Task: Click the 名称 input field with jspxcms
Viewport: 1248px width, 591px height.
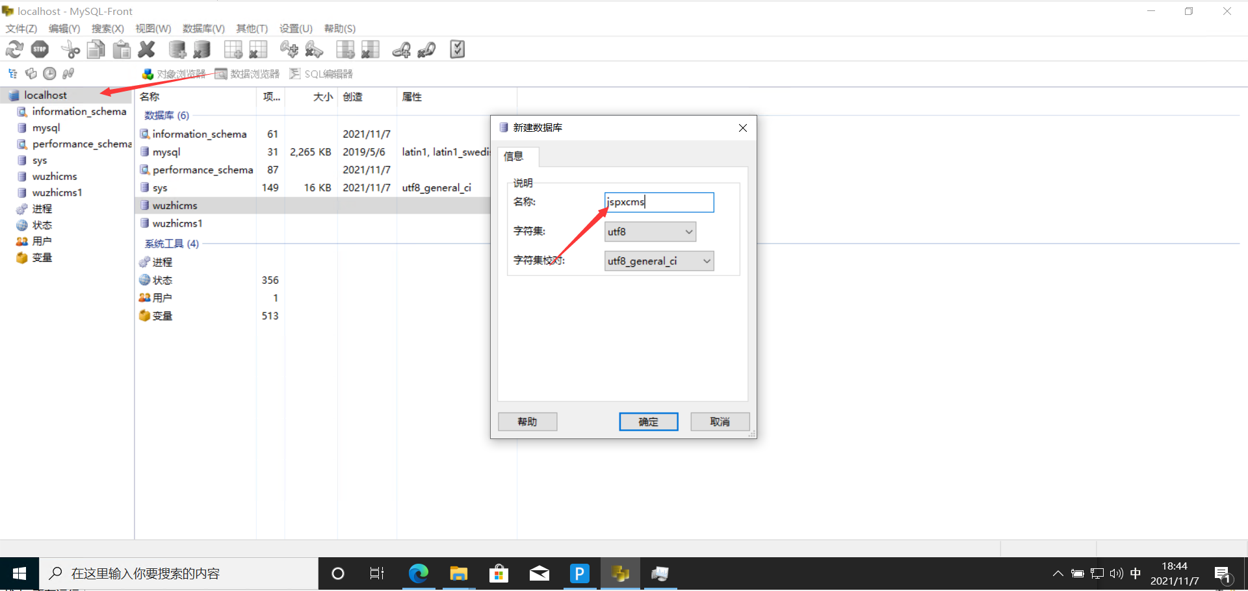Action: click(x=659, y=202)
